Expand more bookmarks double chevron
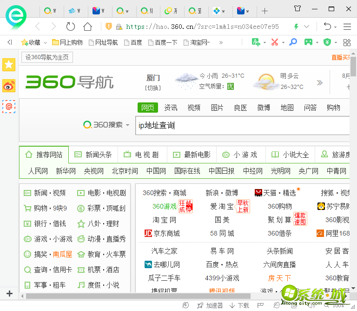 point(221,43)
